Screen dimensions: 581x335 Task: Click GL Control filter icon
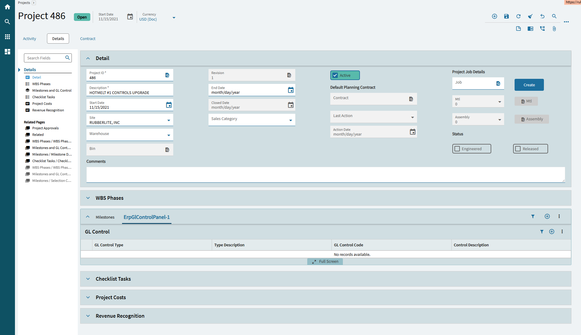542,232
